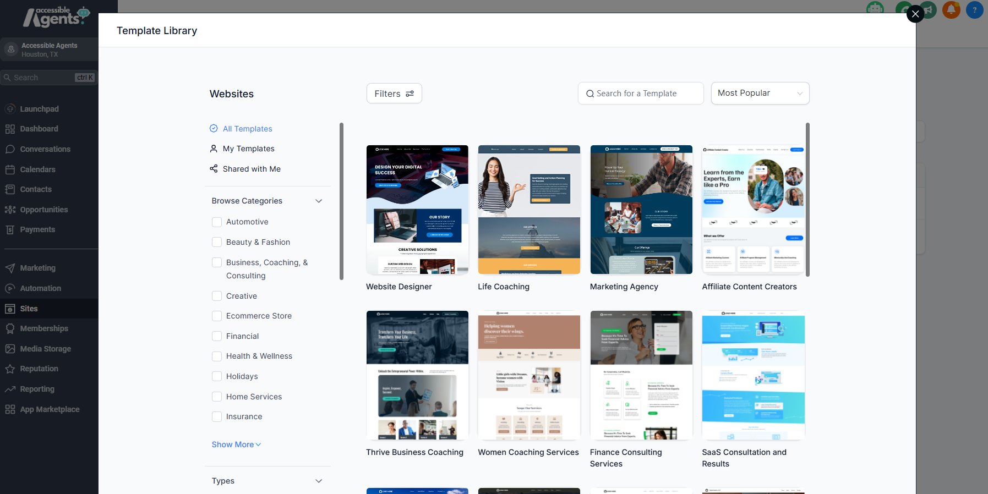Image resolution: width=988 pixels, height=494 pixels.
Task: Click the magnifier icon in template search
Action: click(x=590, y=94)
